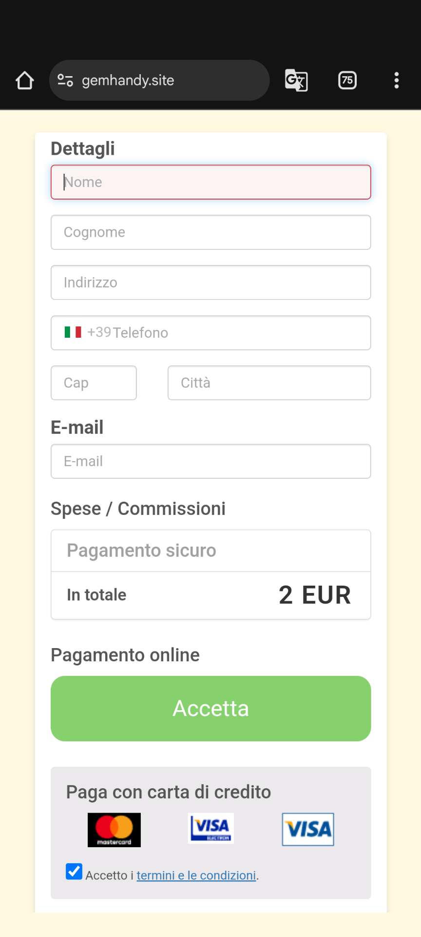
Task: Open the tab switcher showing 75
Action: [347, 81]
